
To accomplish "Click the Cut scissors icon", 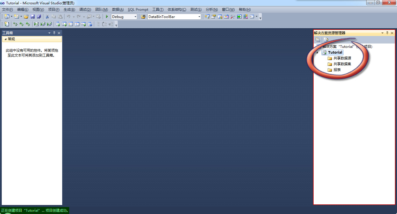I will tap(47, 17).
